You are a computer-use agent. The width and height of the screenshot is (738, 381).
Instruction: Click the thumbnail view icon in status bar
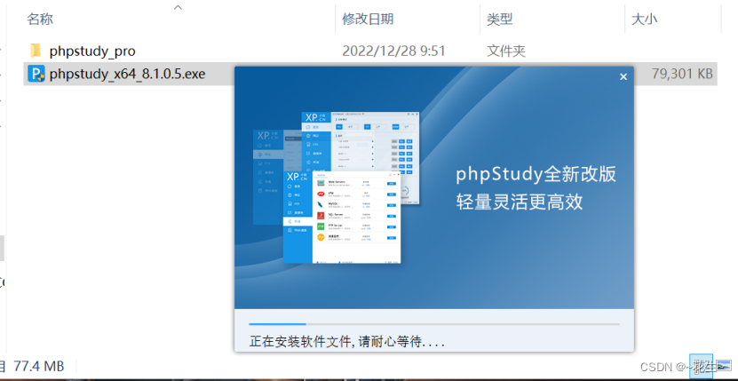click(x=724, y=366)
